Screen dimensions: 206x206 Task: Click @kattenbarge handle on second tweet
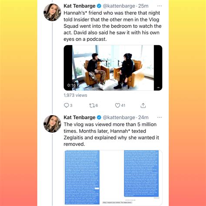coord(119,117)
